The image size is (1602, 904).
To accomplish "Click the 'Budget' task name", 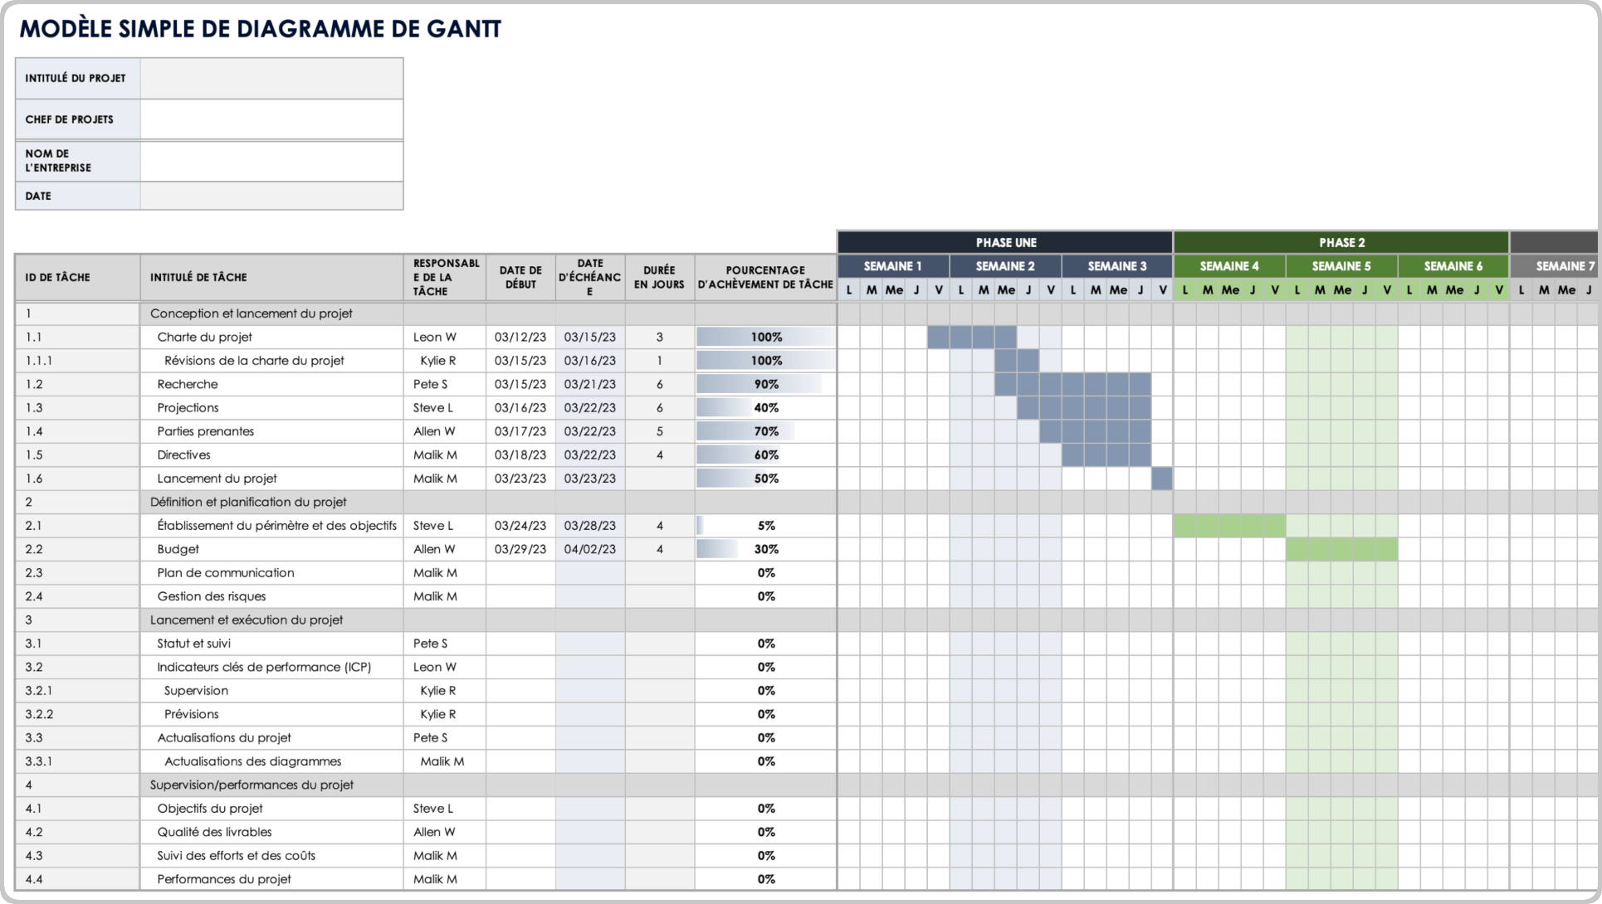I will [x=178, y=549].
